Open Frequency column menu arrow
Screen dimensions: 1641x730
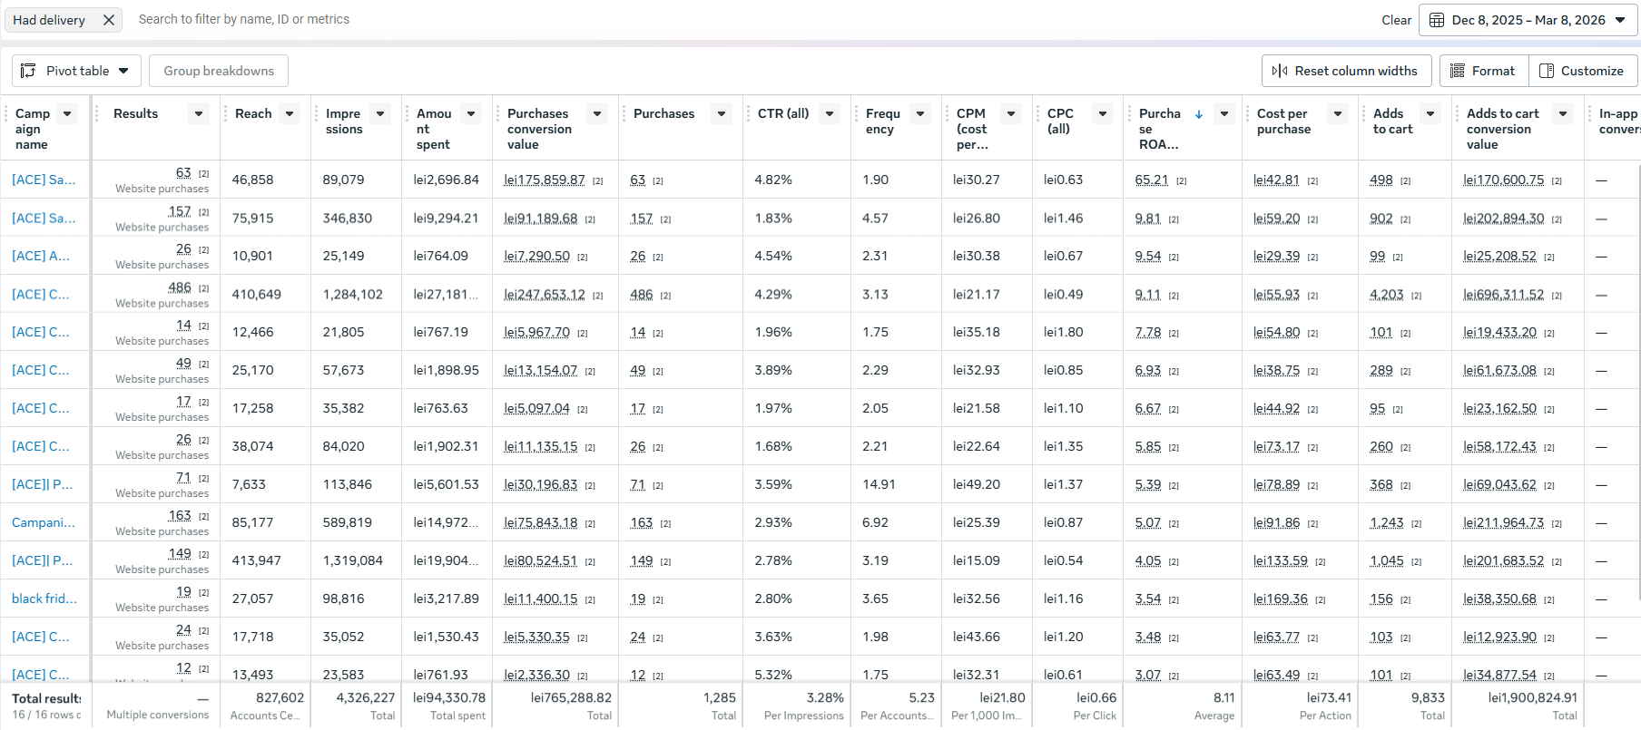coord(920,113)
